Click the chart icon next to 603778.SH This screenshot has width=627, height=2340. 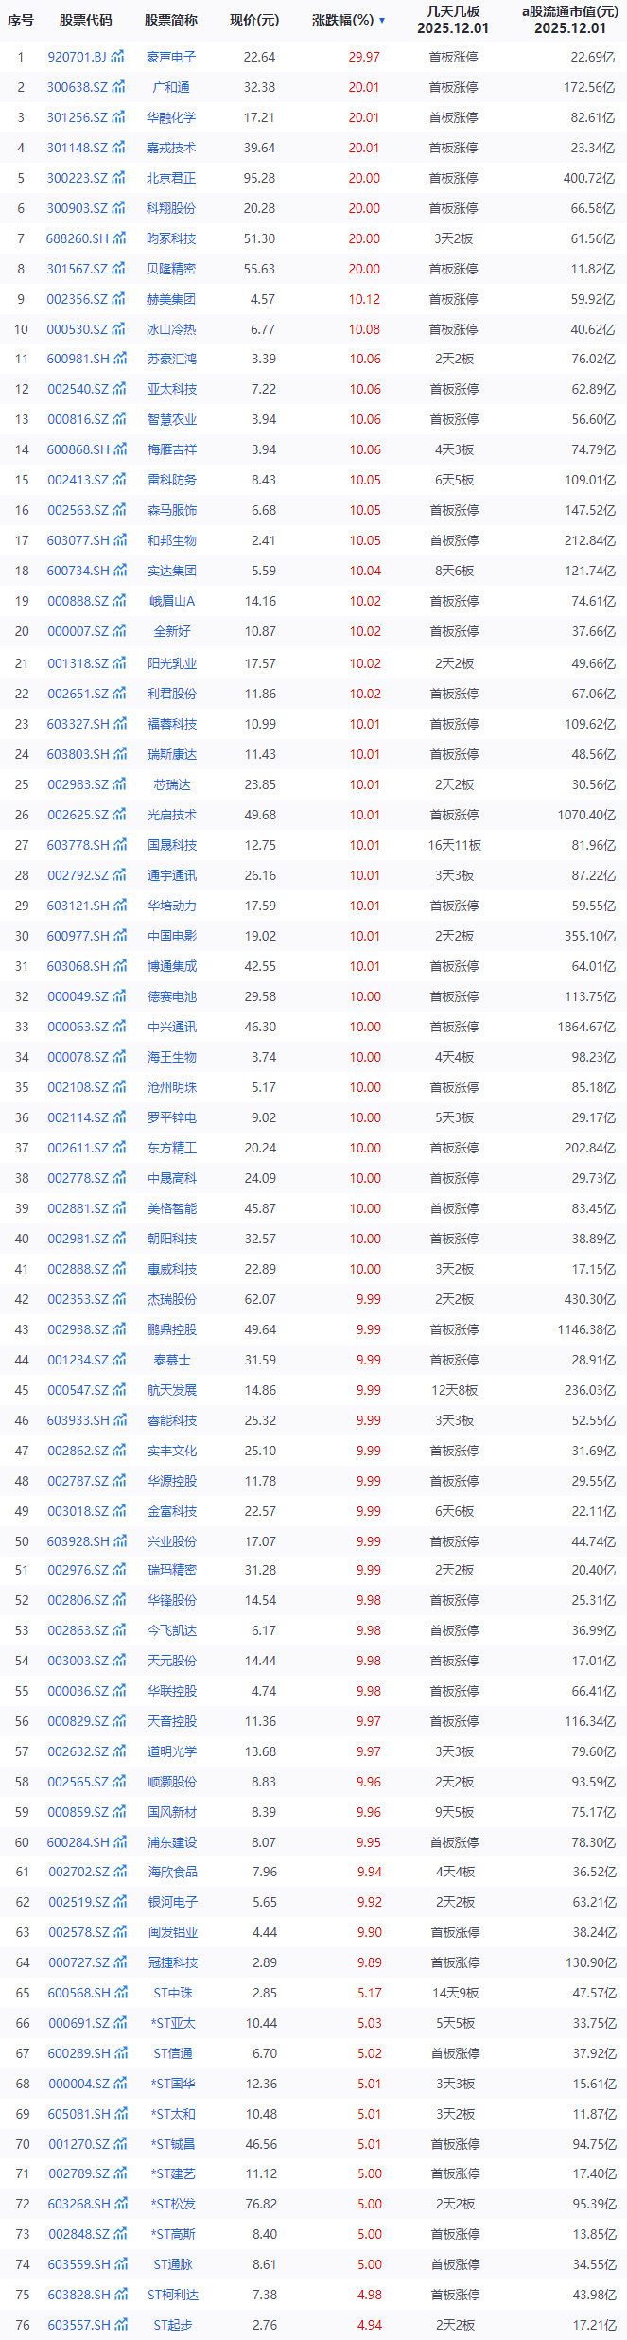[120, 845]
